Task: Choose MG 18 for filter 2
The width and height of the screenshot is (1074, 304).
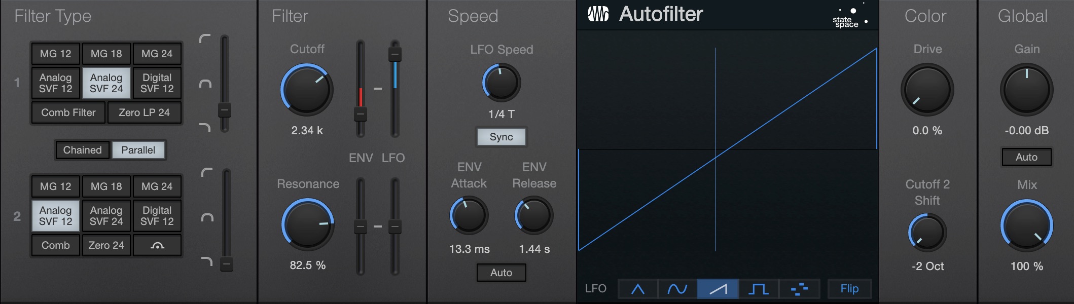Action: (x=106, y=186)
